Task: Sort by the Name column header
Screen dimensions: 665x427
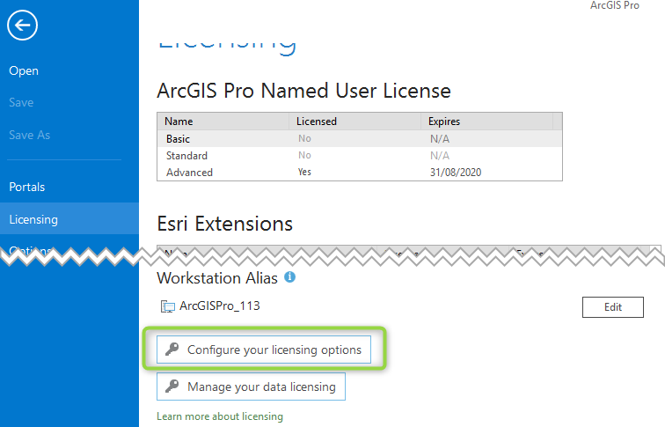Action: (x=223, y=121)
